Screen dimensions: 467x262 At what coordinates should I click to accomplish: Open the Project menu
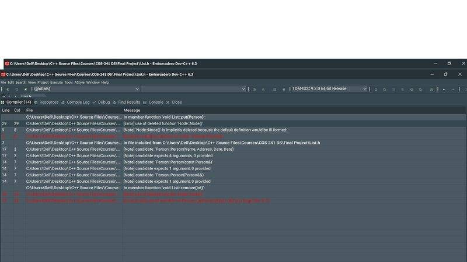pyautogui.click(x=42, y=83)
